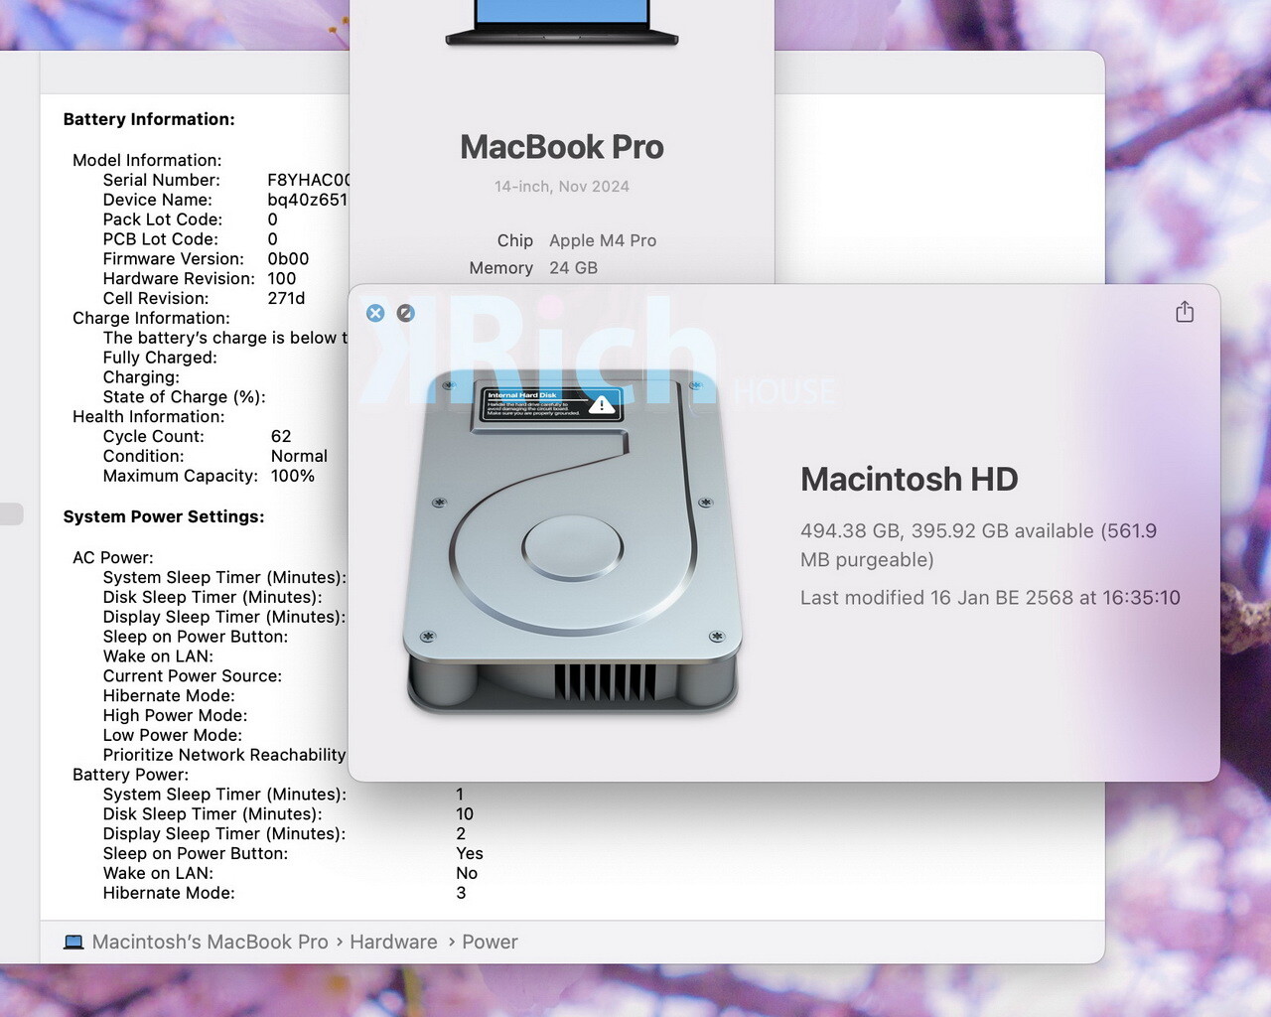1271x1017 pixels.
Task: Click the Share icon in Quick Look
Action: (1185, 312)
